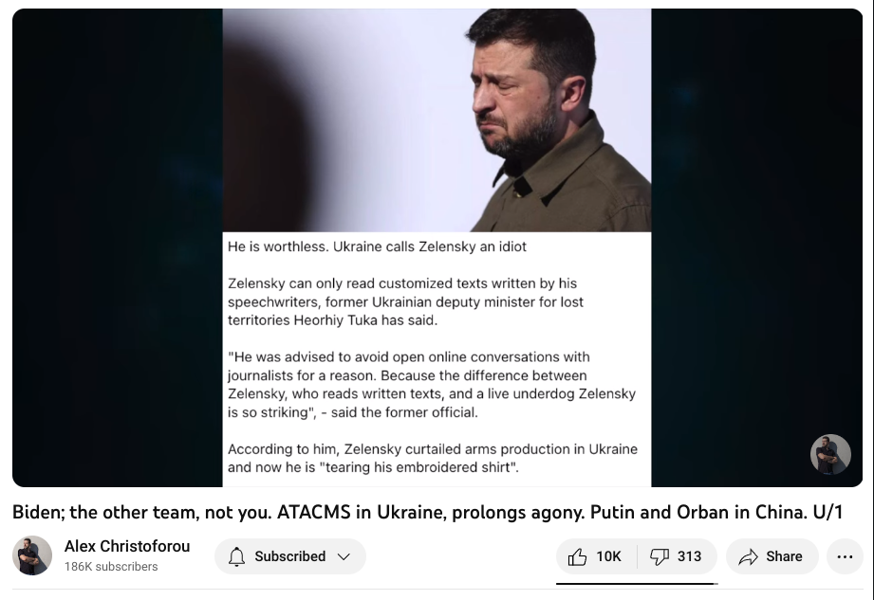Screen dimensions: 874x600
Task: Click the 313 dislike count
Action: pyautogui.click(x=689, y=556)
